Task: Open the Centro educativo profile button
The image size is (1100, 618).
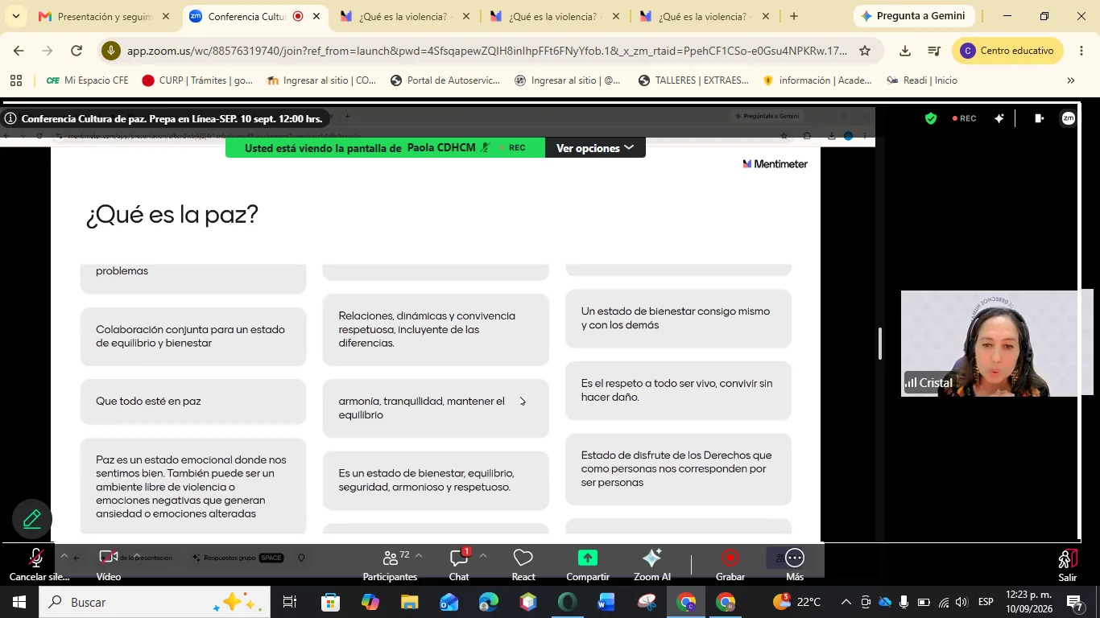Action: (x=1007, y=51)
